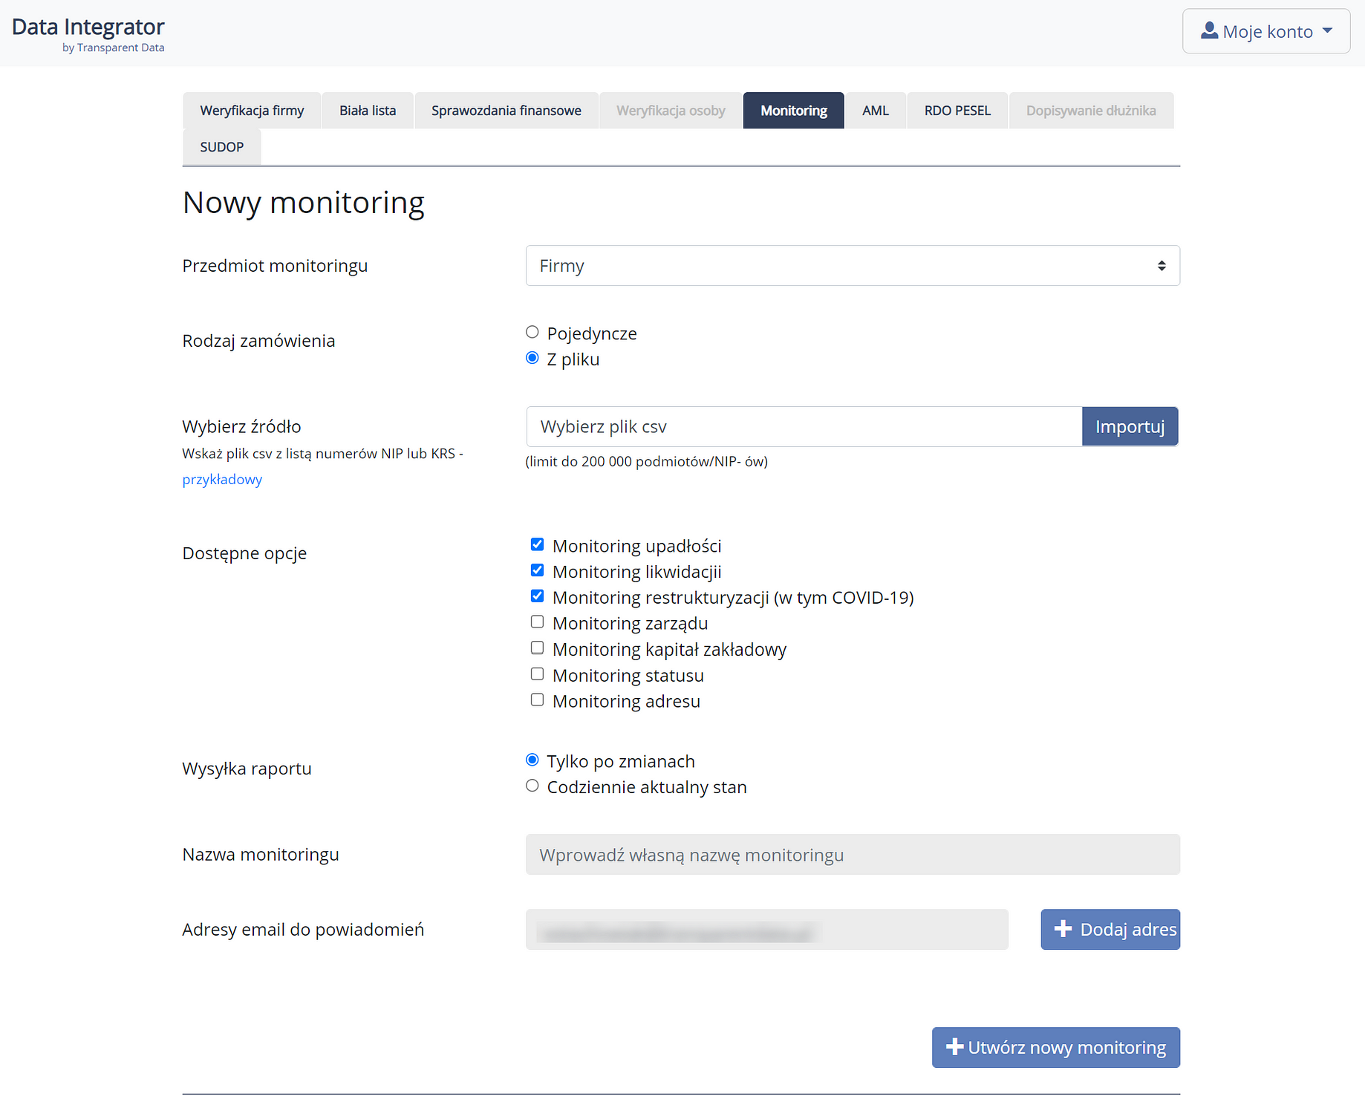
Task: Enable Monitoring zarządu
Action: (x=537, y=622)
